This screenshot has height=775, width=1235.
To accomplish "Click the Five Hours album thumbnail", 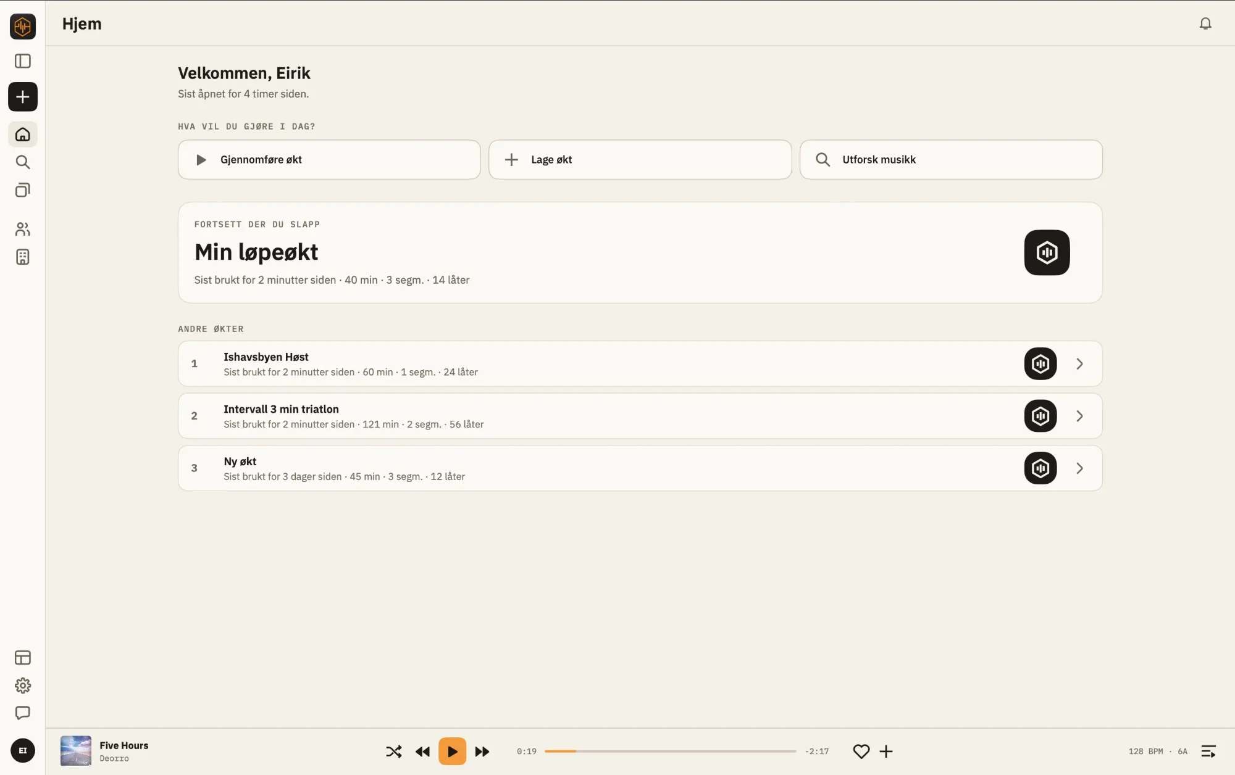I will [x=76, y=751].
